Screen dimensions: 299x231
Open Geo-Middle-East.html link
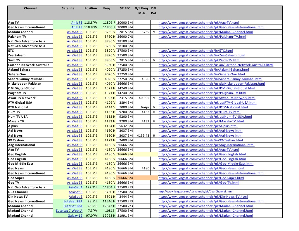[x=206, y=164]
